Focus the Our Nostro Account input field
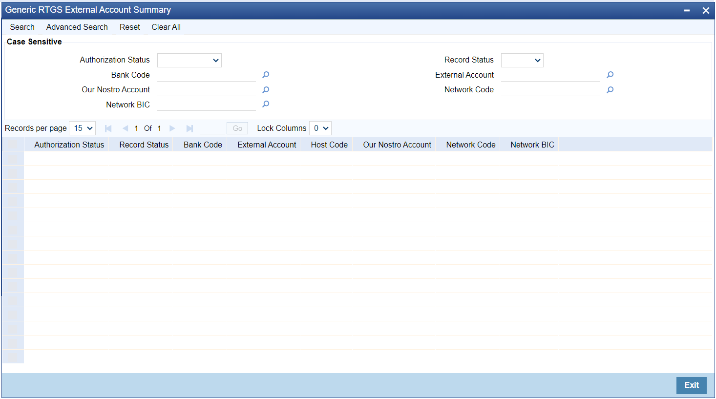The image size is (716, 399). click(207, 90)
